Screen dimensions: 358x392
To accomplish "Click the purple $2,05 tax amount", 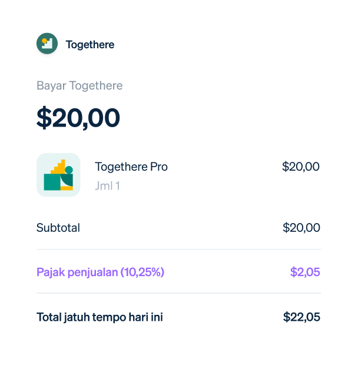I will click(305, 272).
